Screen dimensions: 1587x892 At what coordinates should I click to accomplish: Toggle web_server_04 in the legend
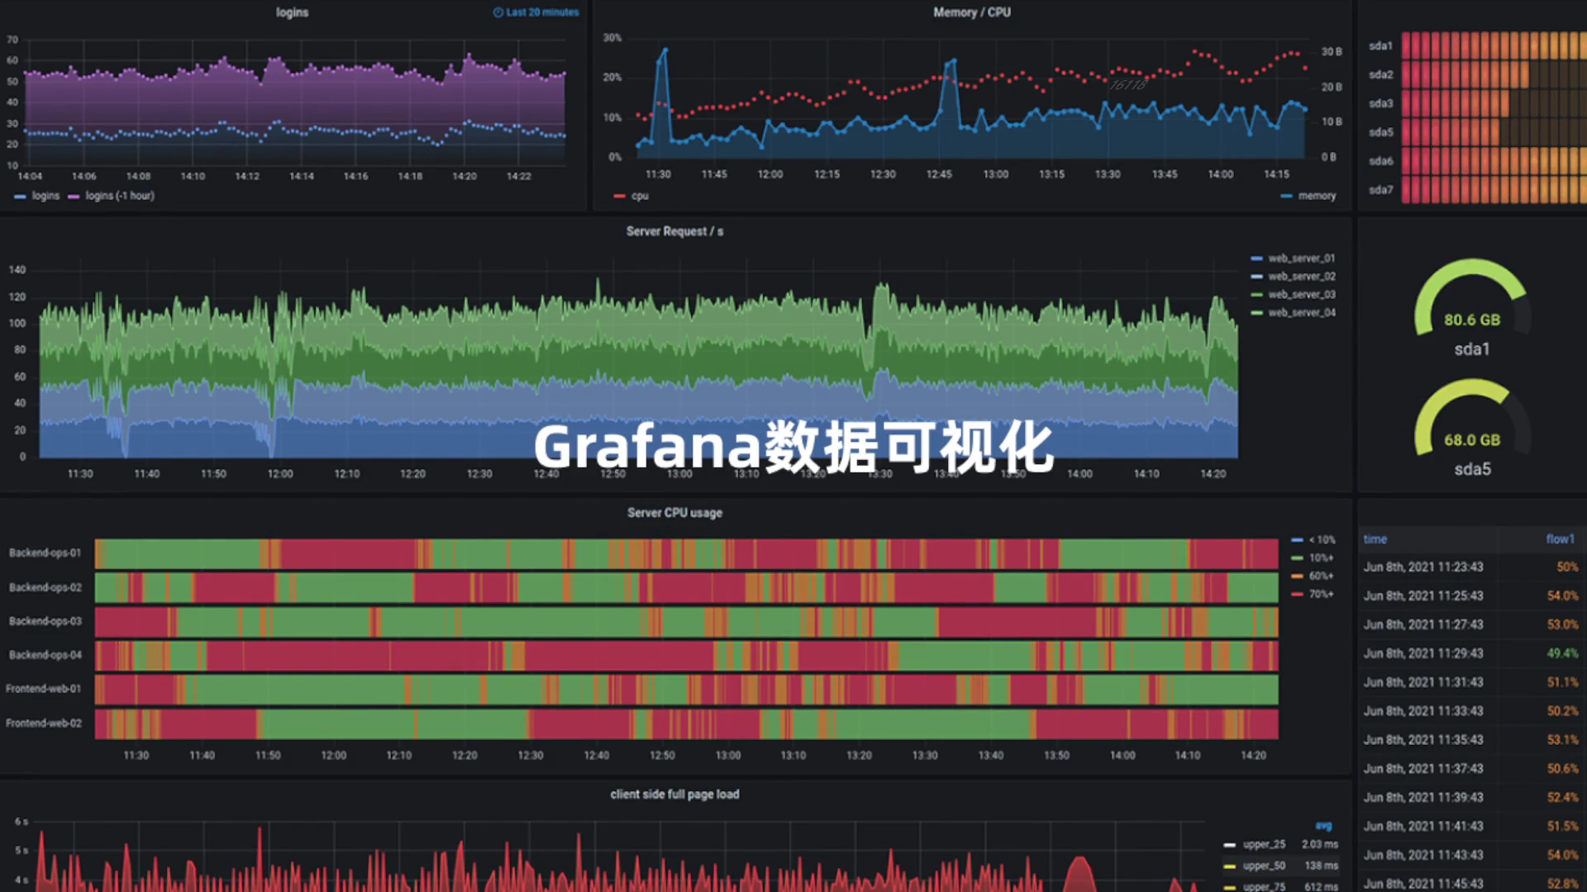1294,313
